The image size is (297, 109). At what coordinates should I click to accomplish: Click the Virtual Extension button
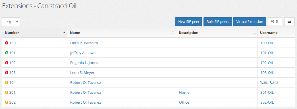pyautogui.click(x=250, y=22)
